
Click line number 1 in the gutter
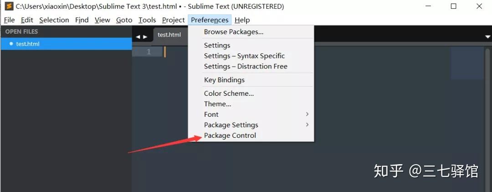pyautogui.click(x=149, y=52)
